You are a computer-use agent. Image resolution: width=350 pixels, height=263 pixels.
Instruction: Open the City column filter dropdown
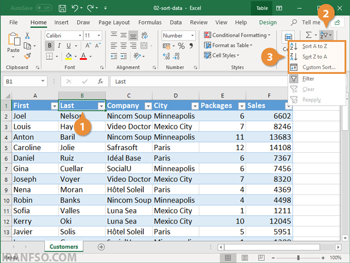[195, 106]
